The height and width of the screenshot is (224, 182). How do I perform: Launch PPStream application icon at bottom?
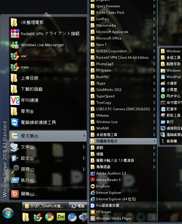point(93,212)
